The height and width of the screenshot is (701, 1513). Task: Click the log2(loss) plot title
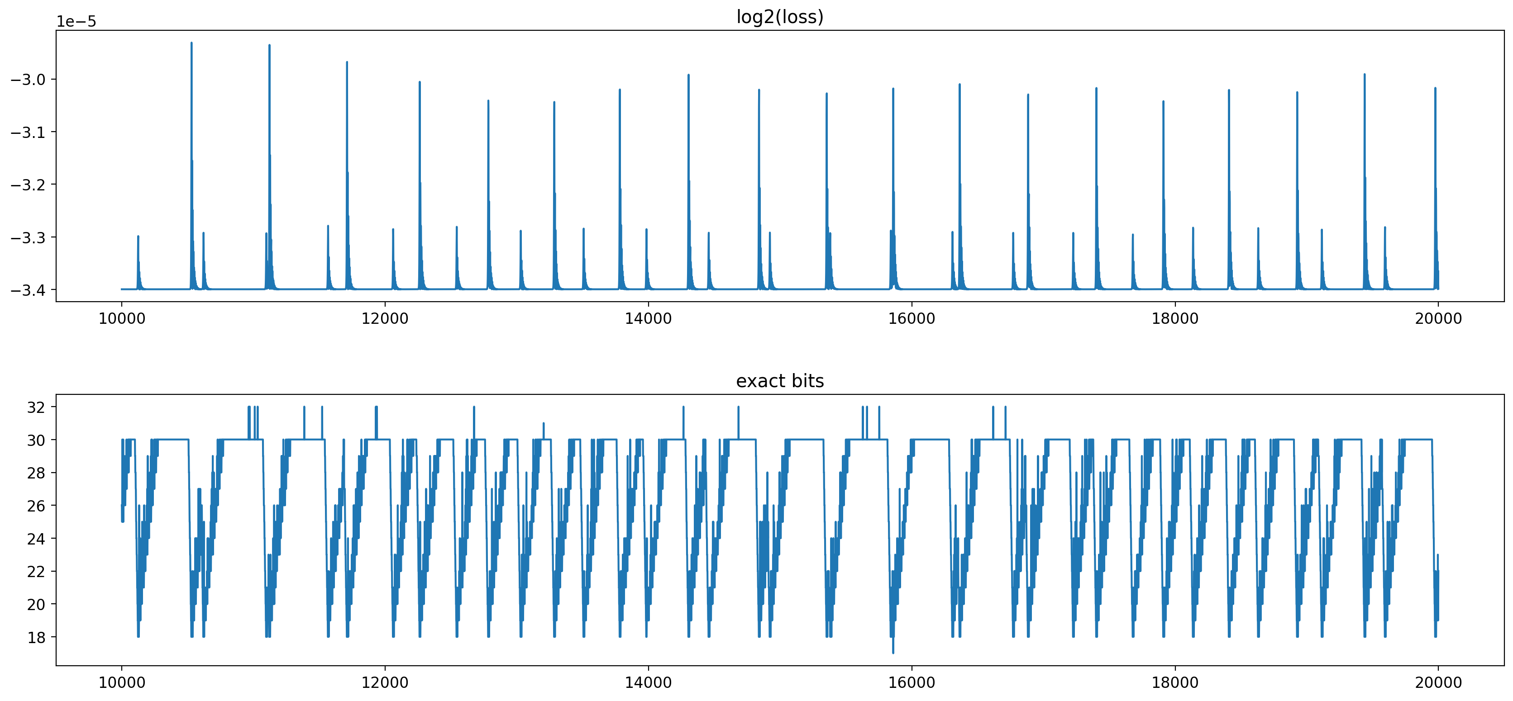pos(779,17)
